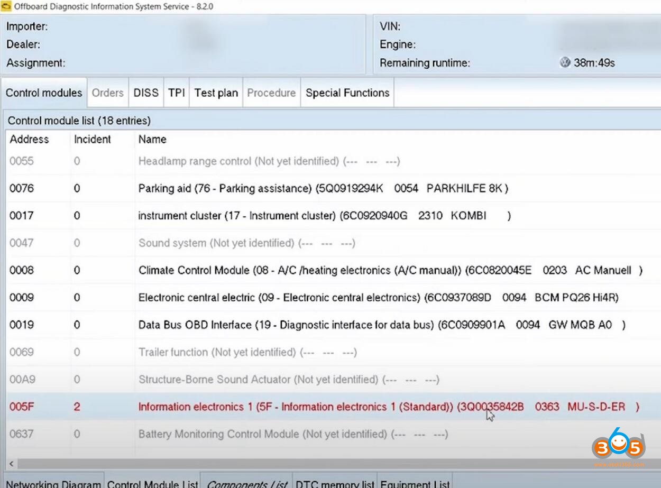Click the ODIS app icon in title bar
Screen dimensions: 661x488
(6, 6)
